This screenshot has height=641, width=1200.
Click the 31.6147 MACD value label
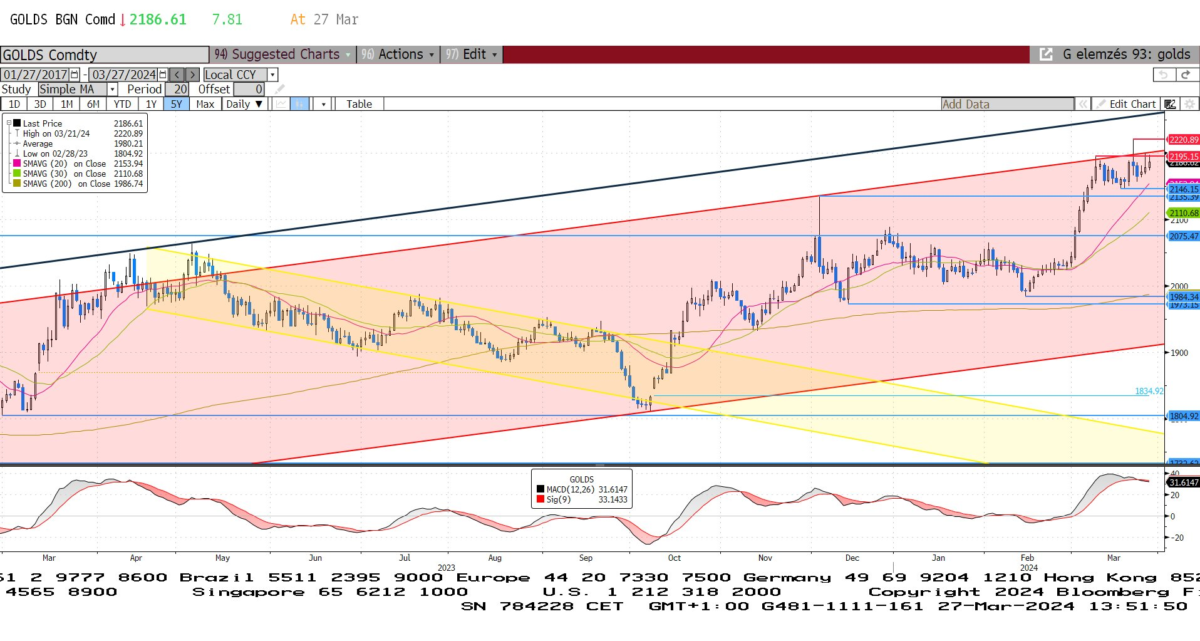[1183, 482]
